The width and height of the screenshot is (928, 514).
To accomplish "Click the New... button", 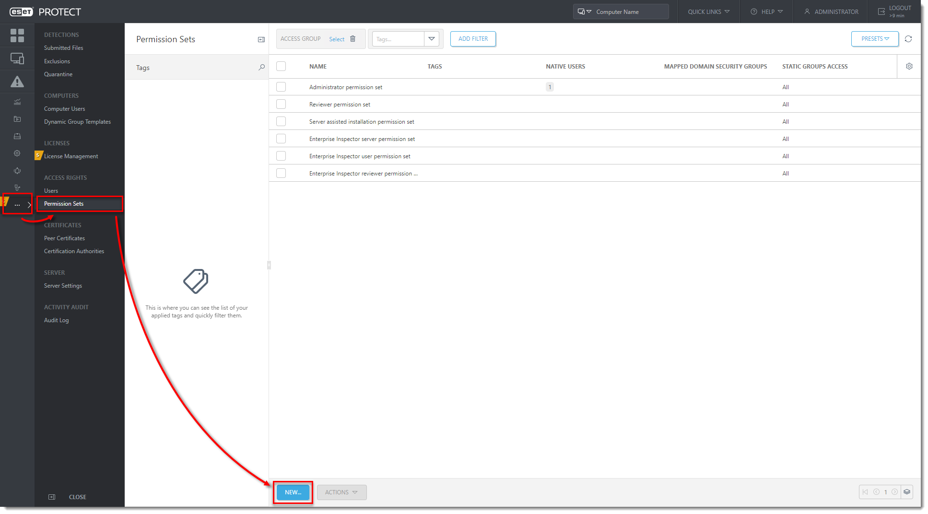I will point(293,492).
